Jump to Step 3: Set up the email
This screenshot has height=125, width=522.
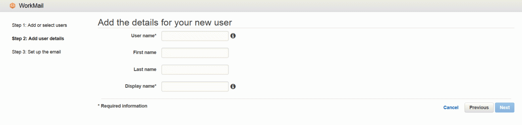point(36,52)
